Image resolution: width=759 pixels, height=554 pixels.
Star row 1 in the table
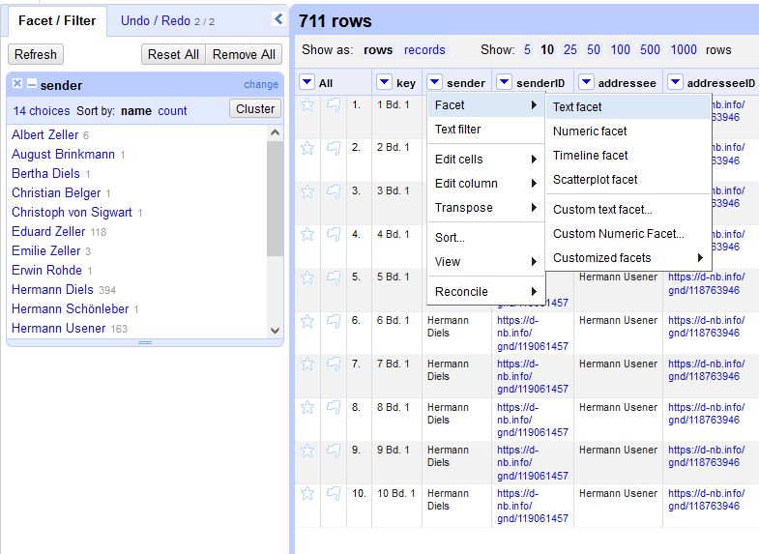coord(307,104)
